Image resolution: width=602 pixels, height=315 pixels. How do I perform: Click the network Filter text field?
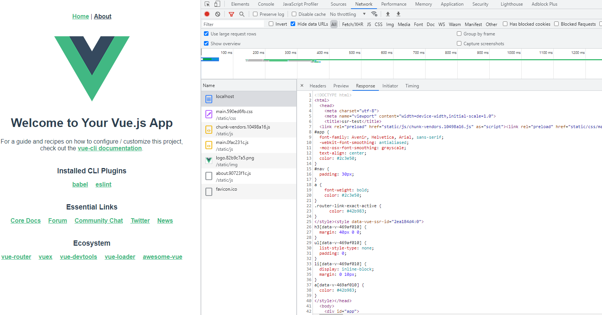[x=233, y=24]
